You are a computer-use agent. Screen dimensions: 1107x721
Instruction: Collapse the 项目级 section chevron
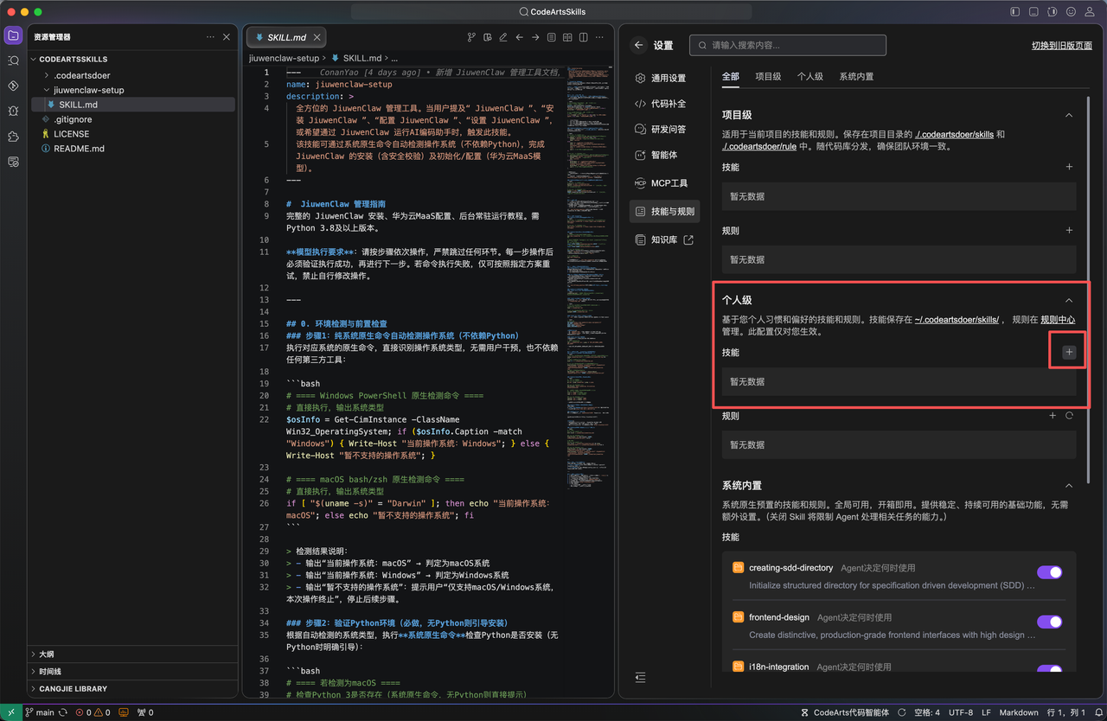tap(1069, 115)
